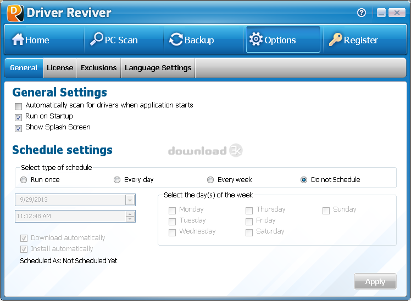Click the 9/29/2013 date field
The height and width of the screenshot is (301, 411).
click(75, 200)
